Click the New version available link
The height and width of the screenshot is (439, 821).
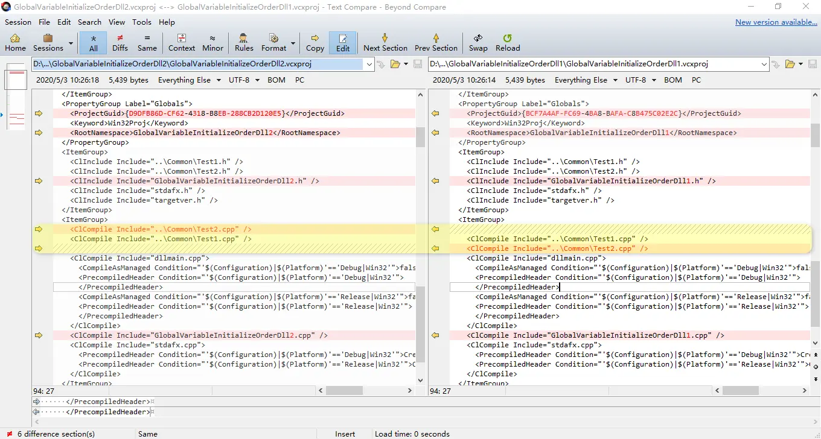coord(776,22)
